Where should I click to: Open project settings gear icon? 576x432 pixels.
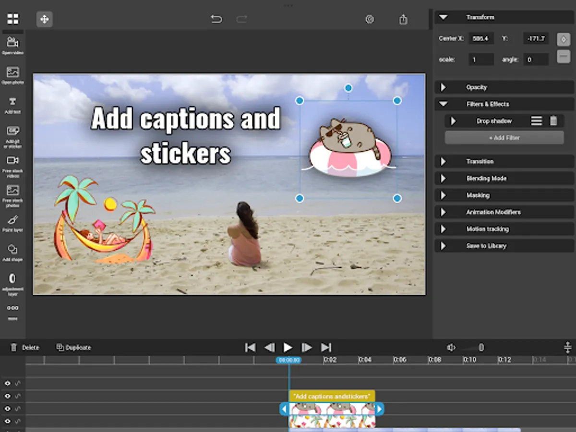(x=370, y=19)
